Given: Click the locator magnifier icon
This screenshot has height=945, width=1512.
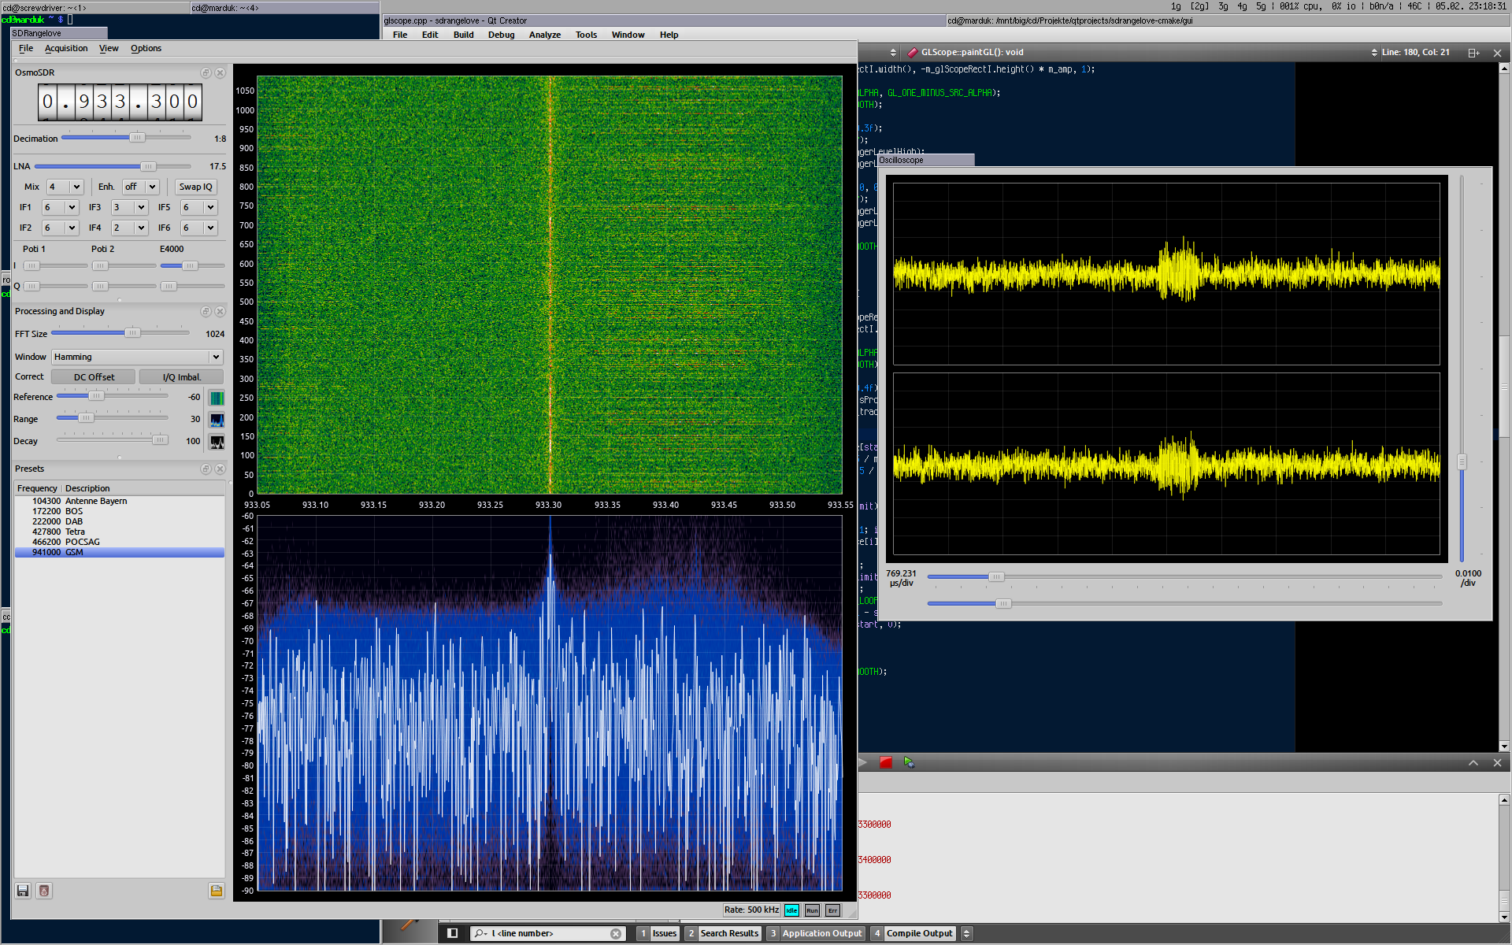Looking at the screenshot, I should point(480,933).
